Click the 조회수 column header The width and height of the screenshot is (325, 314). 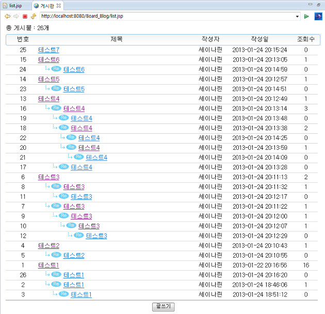pos(306,39)
